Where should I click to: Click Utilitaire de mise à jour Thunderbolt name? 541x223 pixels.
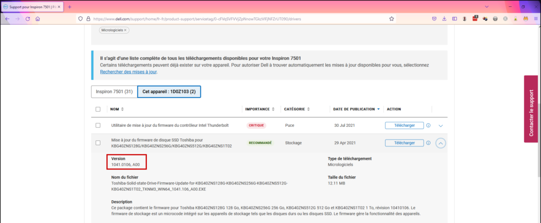(x=170, y=126)
